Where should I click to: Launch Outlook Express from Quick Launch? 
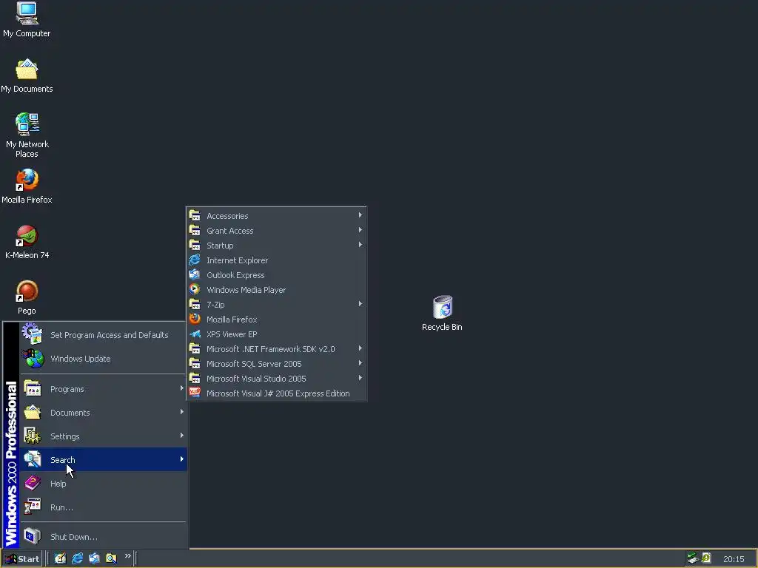(x=94, y=558)
